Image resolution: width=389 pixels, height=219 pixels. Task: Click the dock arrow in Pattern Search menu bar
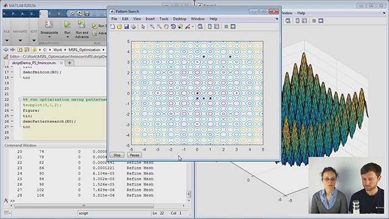tap(277, 19)
